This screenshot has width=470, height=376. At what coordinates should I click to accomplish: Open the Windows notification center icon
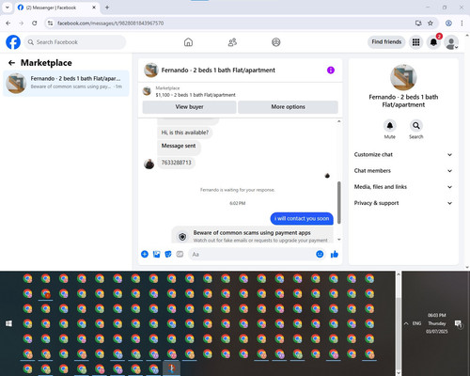(458, 323)
